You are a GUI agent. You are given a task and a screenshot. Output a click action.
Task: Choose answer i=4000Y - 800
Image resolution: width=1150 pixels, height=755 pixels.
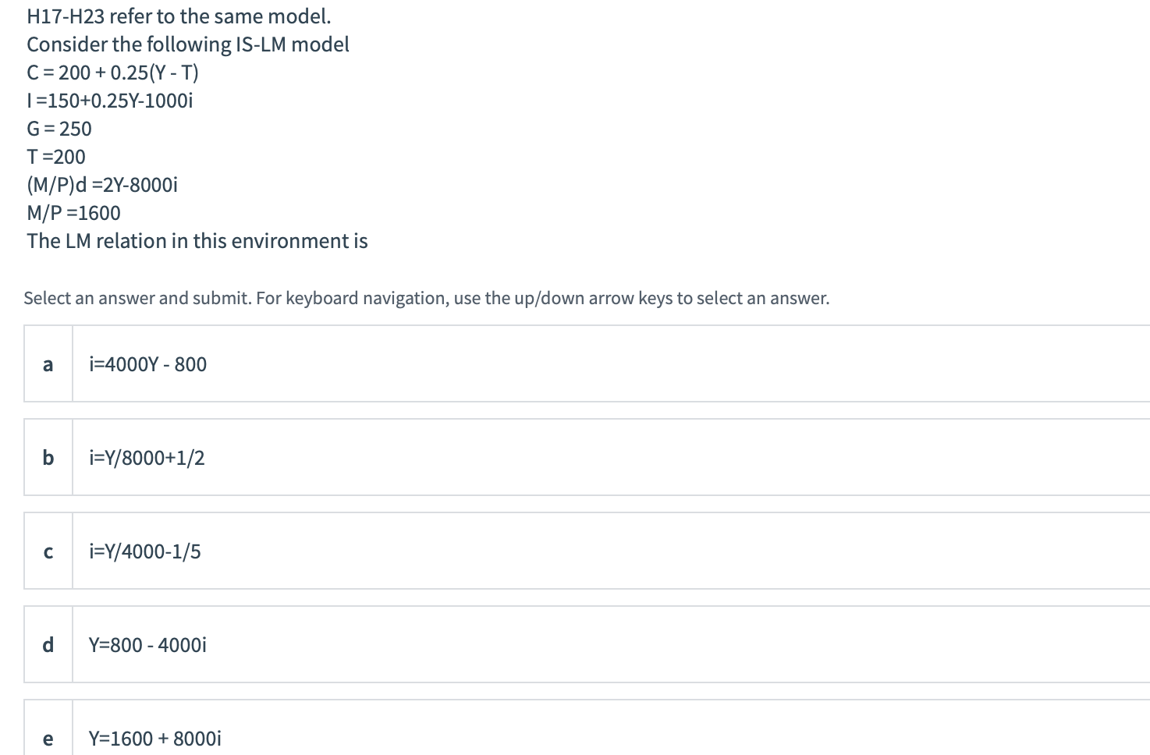pos(148,364)
